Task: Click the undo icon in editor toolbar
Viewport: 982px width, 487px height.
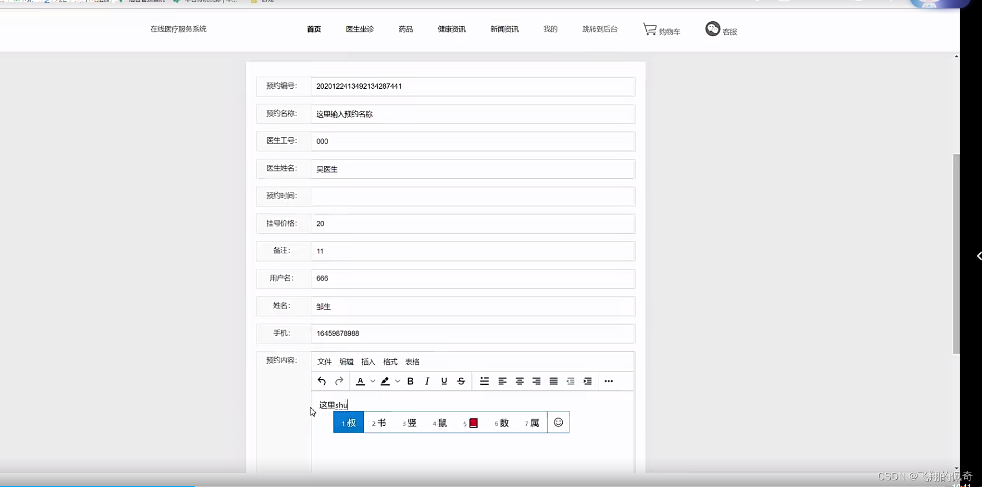Action: point(321,381)
